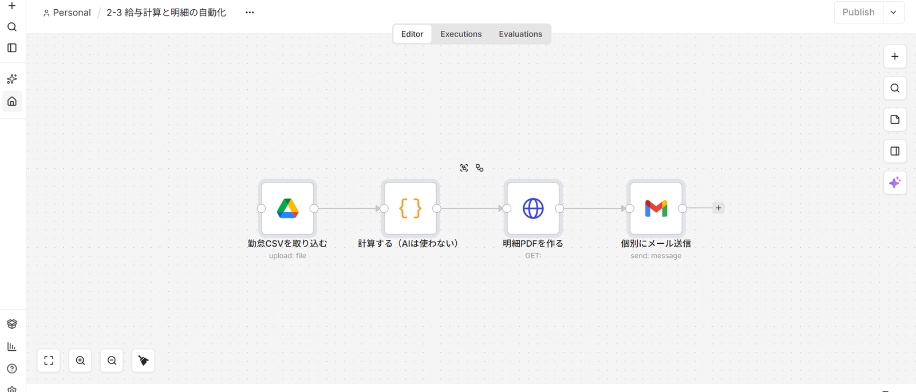916x392 pixels.
Task: Click the GET: subtitle under globe node
Action: tap(533, 256)
